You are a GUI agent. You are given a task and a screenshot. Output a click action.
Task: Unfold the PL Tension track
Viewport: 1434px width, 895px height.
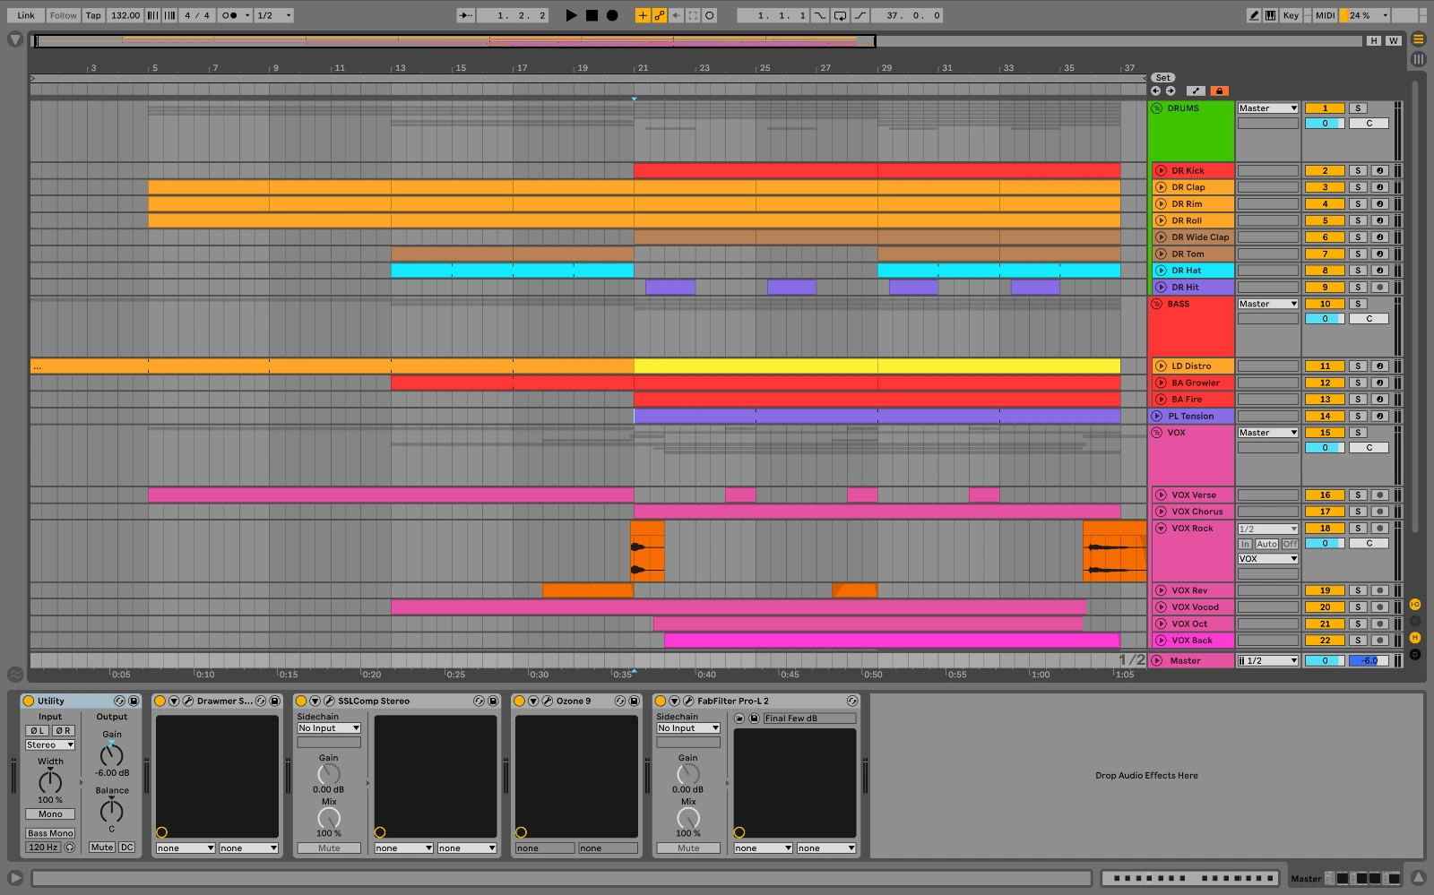[1156, 416]
